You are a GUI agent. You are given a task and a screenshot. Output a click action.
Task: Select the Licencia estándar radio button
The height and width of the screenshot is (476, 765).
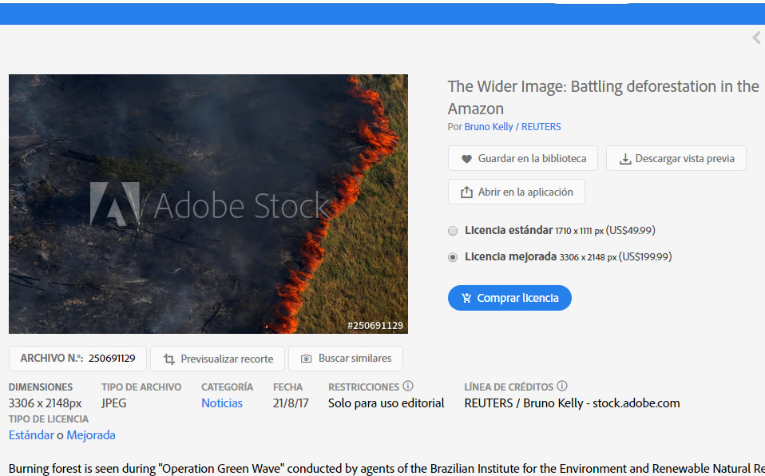coord(453,231)
